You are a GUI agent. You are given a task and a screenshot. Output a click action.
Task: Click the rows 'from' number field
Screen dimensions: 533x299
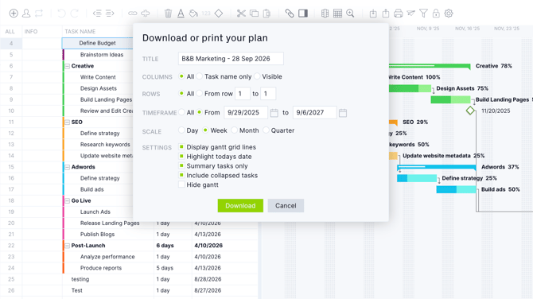[243, 94]
